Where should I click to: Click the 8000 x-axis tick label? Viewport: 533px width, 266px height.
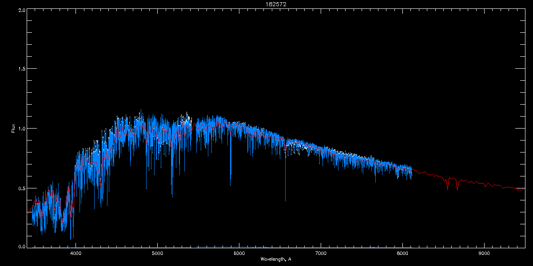pyautogui.click(x=402, y=253)
